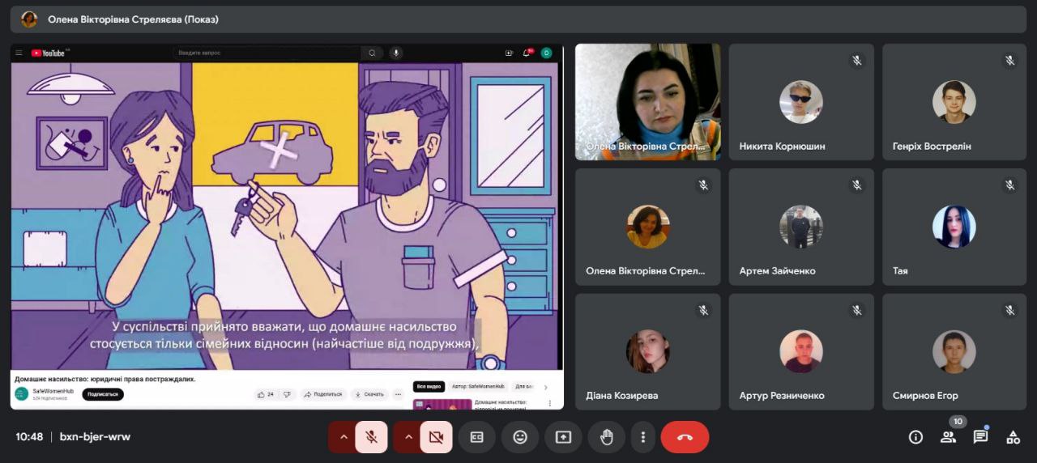
Task: Open video settings arrow beside camera
Action: pos(408,437)
